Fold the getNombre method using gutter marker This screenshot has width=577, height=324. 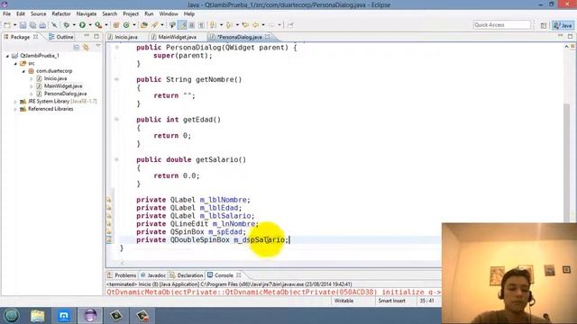(x=116, y=79)
